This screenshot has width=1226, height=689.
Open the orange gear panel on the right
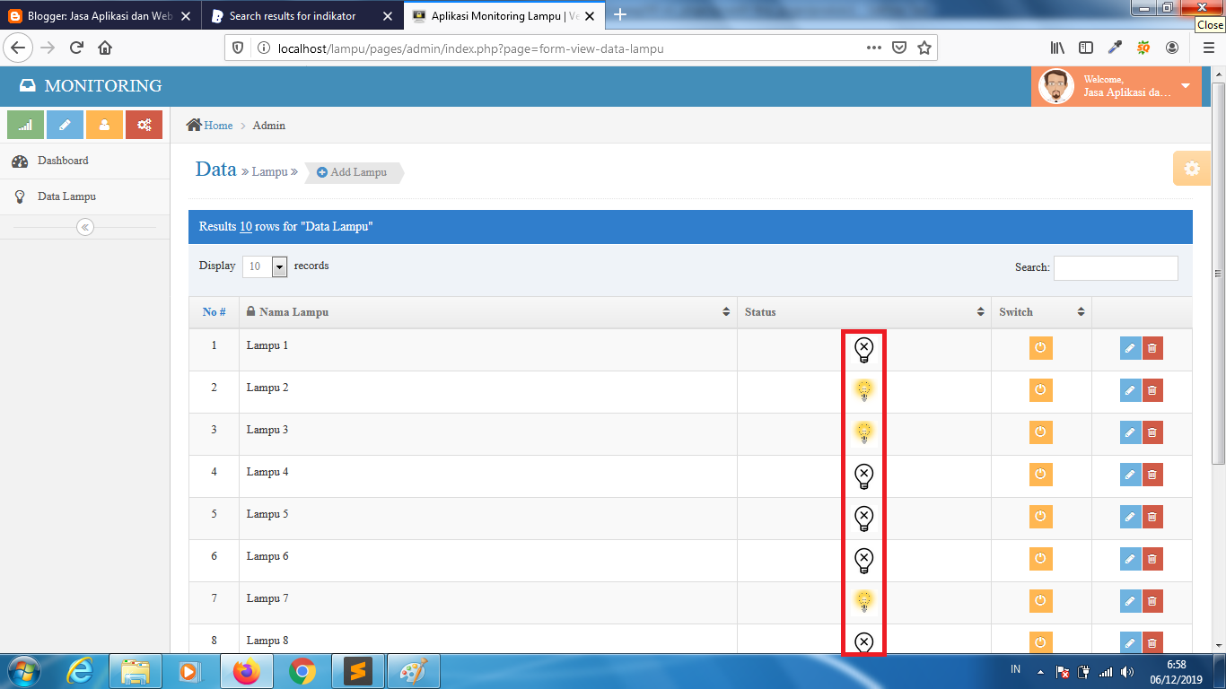click(1192, 168)
